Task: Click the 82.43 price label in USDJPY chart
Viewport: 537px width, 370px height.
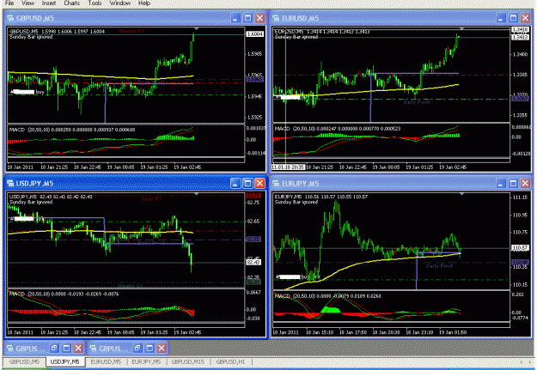Action: pyautogui.click(x=254, y=262)
